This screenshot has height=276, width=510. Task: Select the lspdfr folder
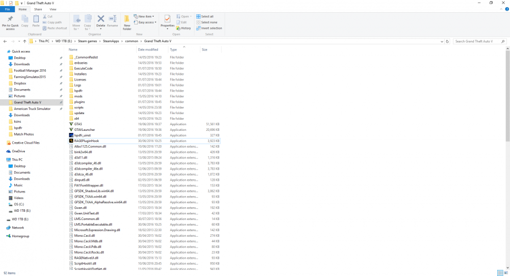tap(78, 91)
